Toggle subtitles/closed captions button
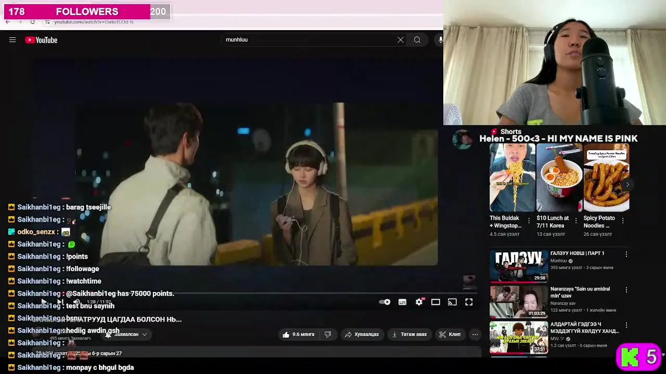Screen dimensions: 666x374 pos(402,302)
